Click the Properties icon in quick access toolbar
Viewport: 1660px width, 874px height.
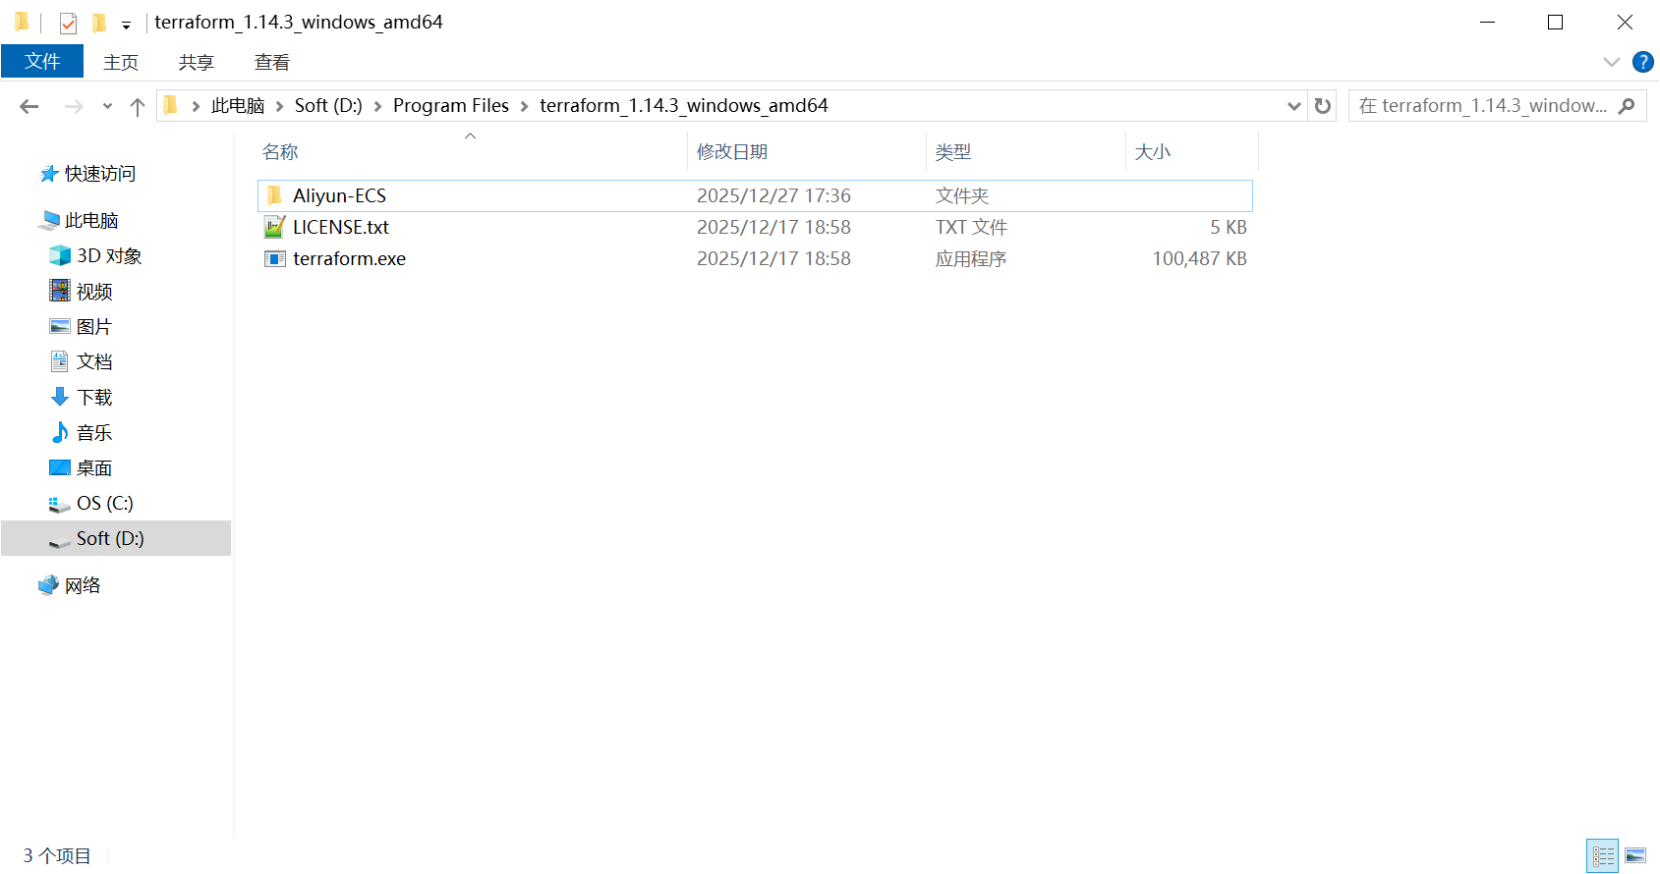click(68, 23)
